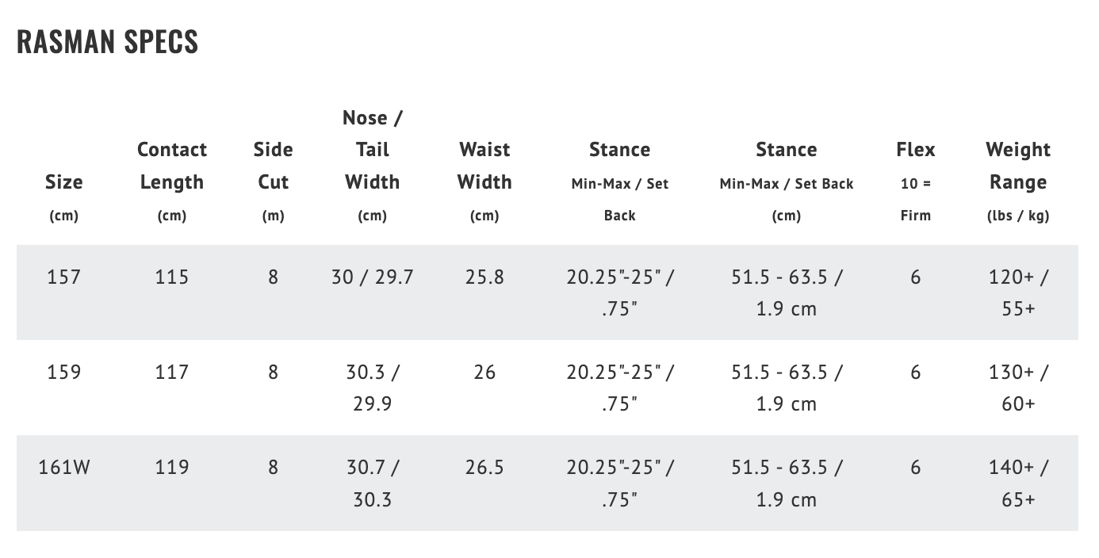This screenshot has width=1099, height=558.
Task: Click the 130+ / 60+ weight range
Action: pos(1018,388)
